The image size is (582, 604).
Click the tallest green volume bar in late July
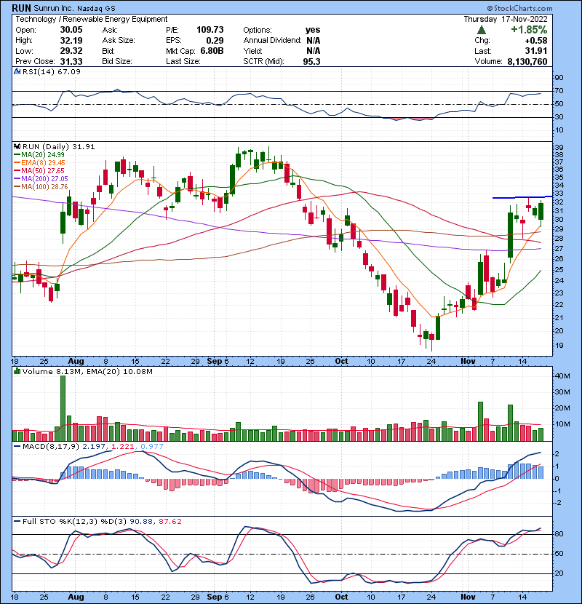[63, 408]
